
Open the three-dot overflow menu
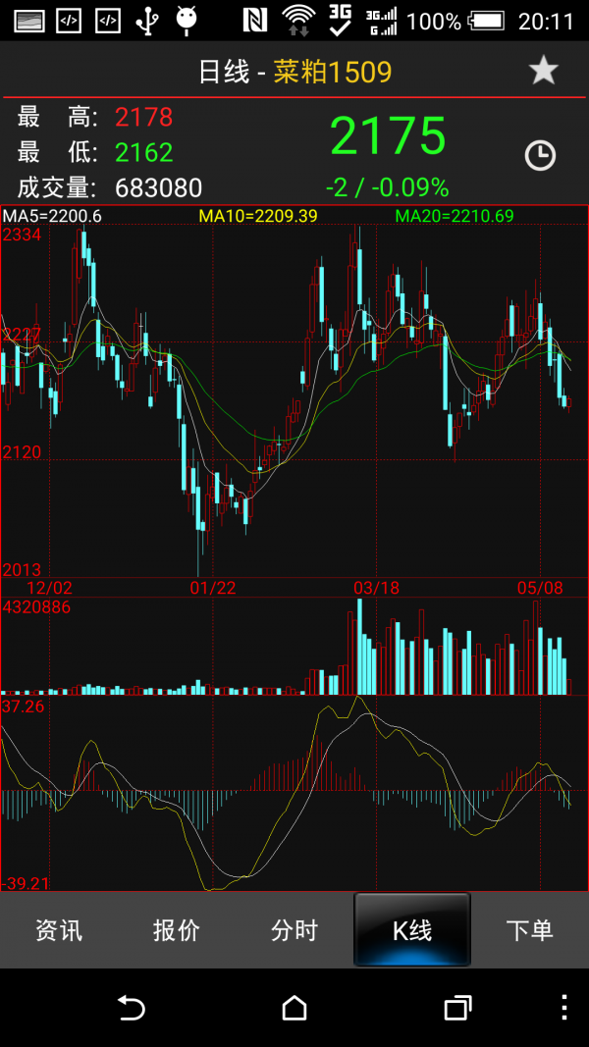[564, 1007]
